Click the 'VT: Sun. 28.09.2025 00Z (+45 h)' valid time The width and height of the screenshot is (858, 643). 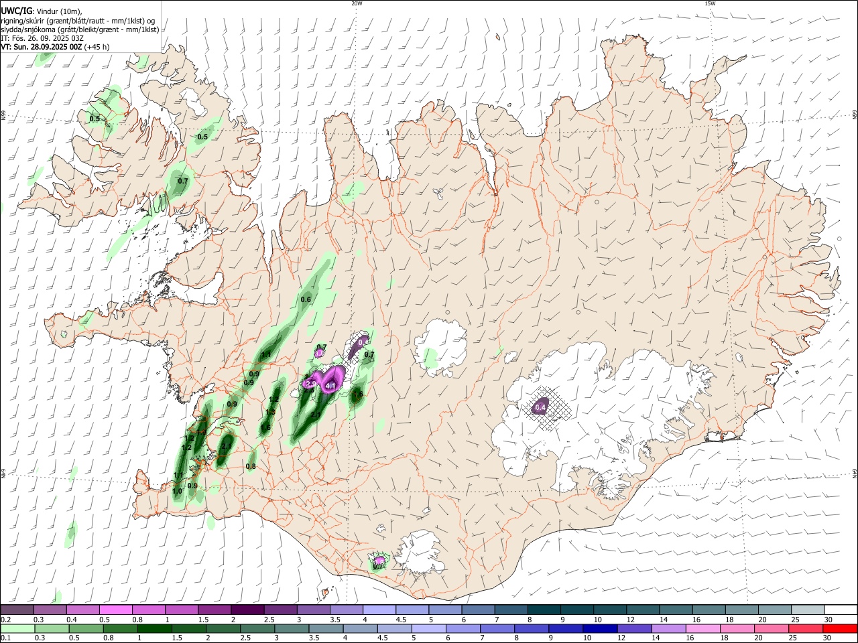tap(55, 47)
